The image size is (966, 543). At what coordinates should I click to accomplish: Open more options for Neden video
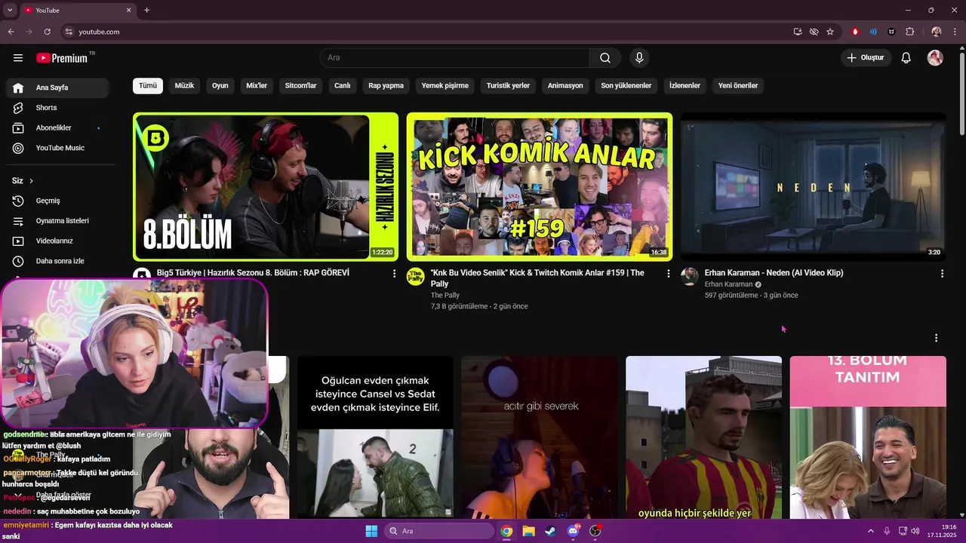pos(942,274)
